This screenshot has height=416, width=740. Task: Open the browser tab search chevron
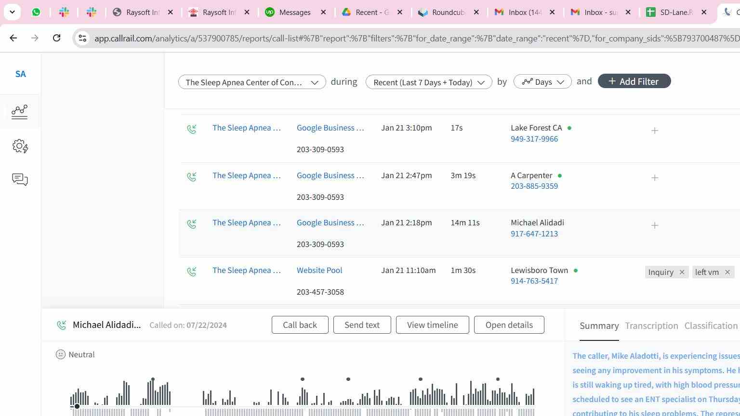(12, 12)
